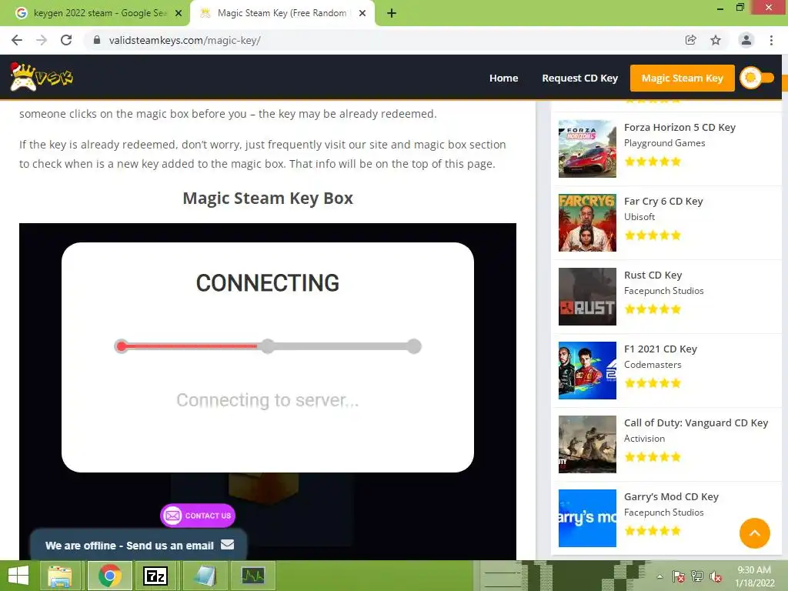The height and width of the screenshot is (591, 788).
Task: Open Request CD Key menu item
Action: [579, 78]
